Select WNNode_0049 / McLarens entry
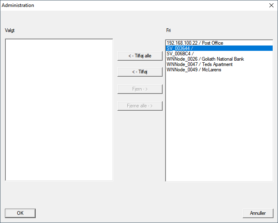 [x=194, y=70]
